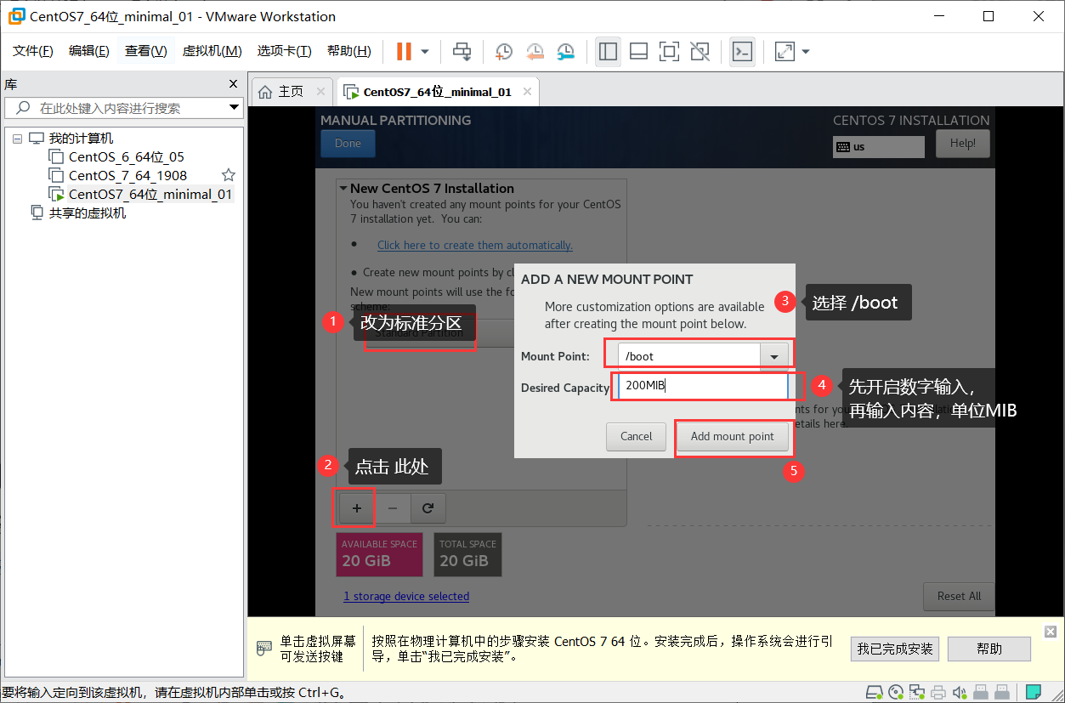
Task: Collapse the New CentOS 7 Installation section
Action: tap(343, 189)
